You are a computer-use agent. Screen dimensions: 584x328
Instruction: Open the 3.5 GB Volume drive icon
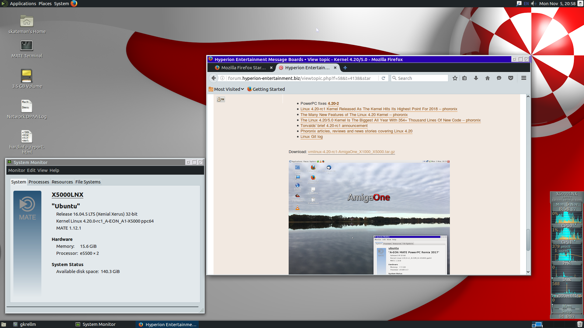pos(27,76)
